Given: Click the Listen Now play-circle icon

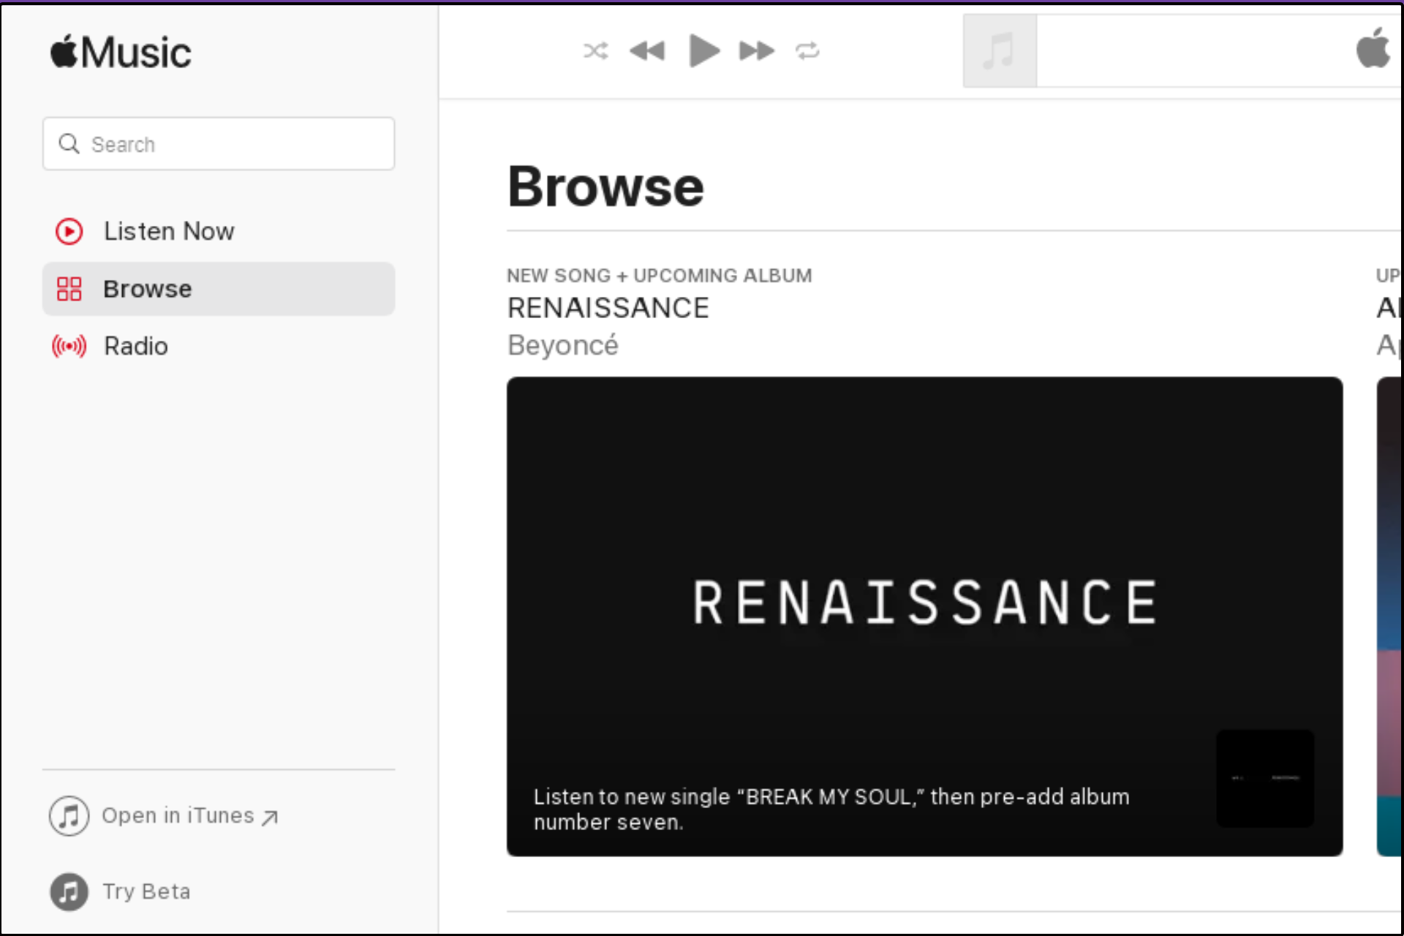Looking at the screenshot, I should tap(69, 232).
